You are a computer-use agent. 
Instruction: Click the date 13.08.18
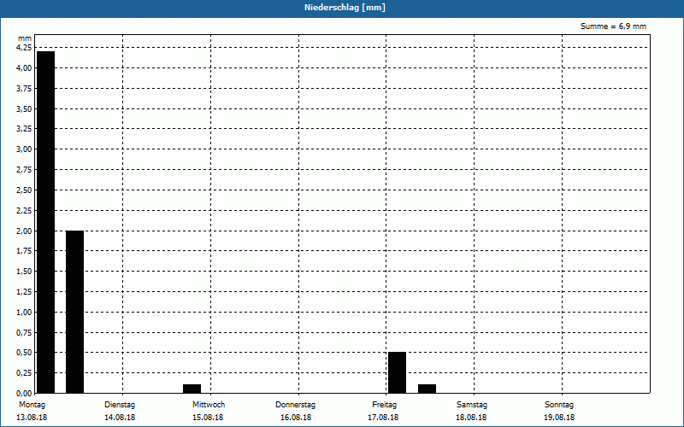pos(32,418)
